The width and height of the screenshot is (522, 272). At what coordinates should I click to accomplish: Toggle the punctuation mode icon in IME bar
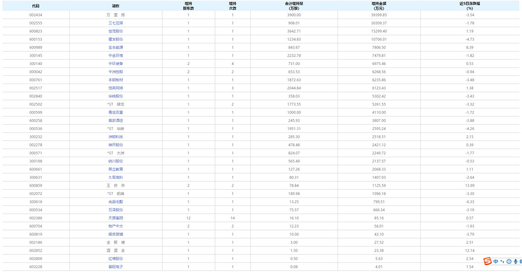502,261
